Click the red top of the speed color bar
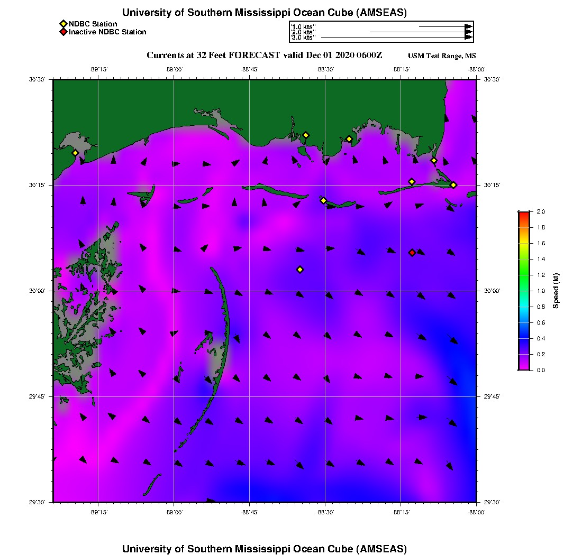Image resolution: width=582 pixels, height=555 pixels. point(524,214)
